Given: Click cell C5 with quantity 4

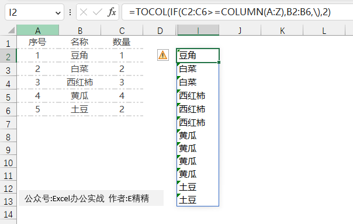Looking at the screenshot, I should pyautogui.click(x=122, y=96).
